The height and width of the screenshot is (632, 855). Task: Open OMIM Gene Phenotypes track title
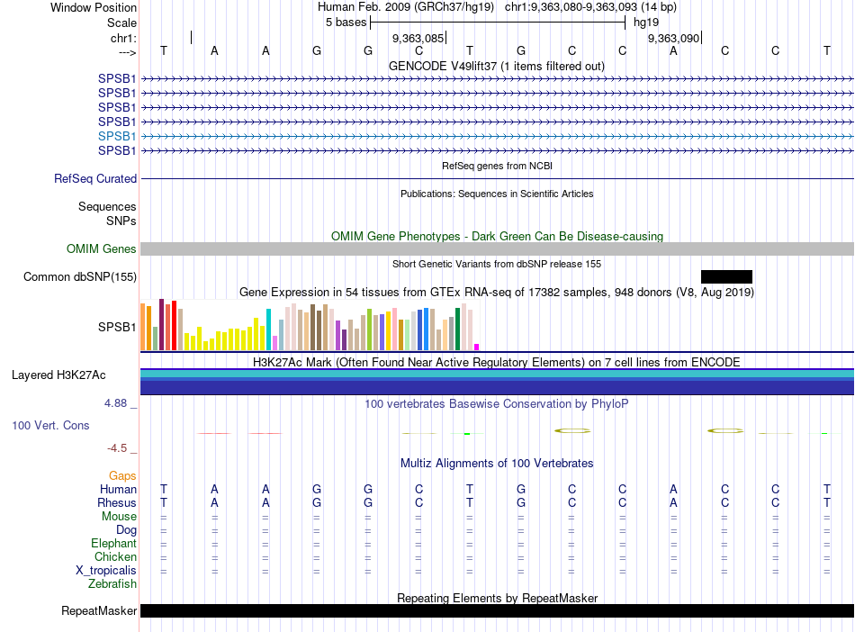click(497, 236)
